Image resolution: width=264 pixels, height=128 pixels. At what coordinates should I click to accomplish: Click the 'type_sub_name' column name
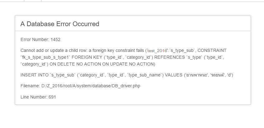(x=144, y=75)
